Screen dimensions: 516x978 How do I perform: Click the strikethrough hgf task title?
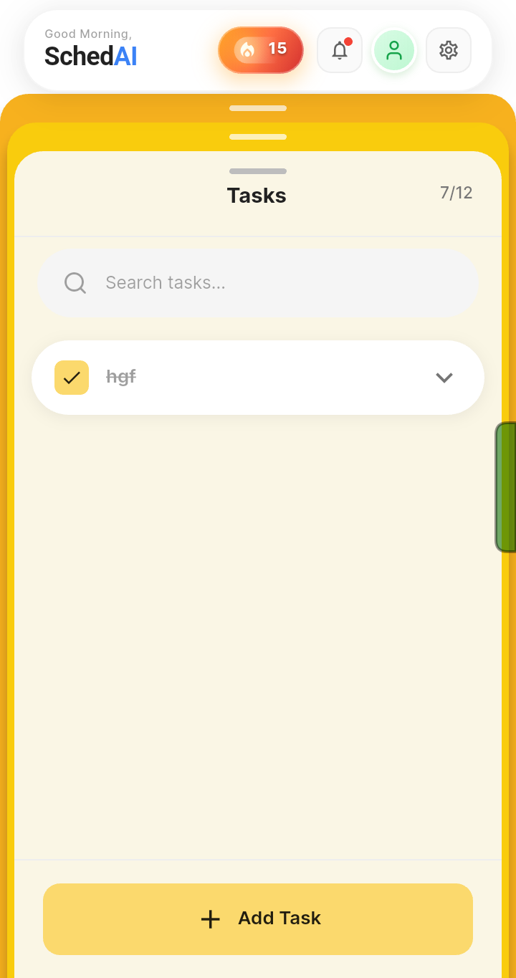[121, 377]
